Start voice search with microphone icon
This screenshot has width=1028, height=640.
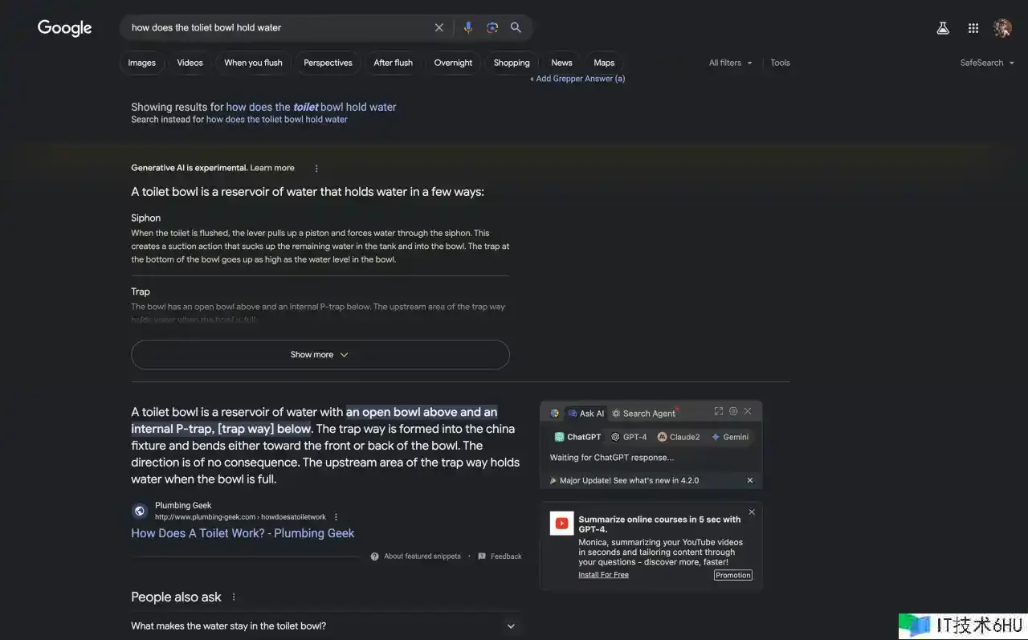tap(468, 27)
